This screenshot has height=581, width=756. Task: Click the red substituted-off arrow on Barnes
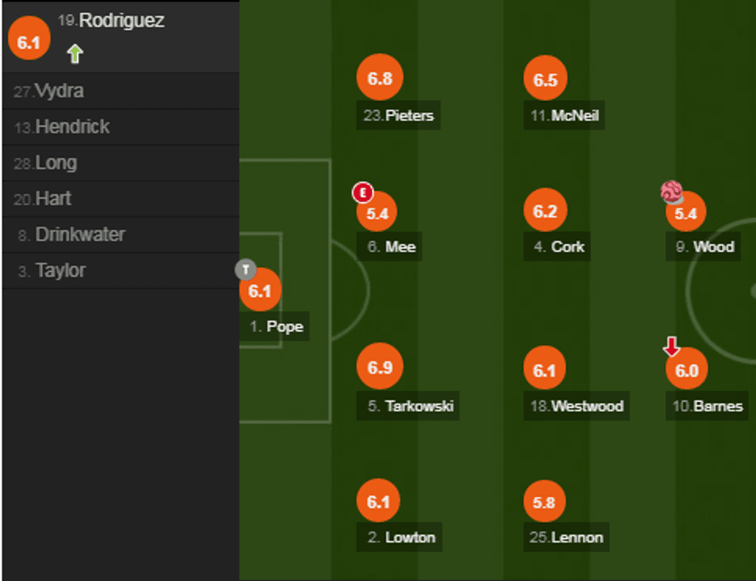[x=672, y=347]
